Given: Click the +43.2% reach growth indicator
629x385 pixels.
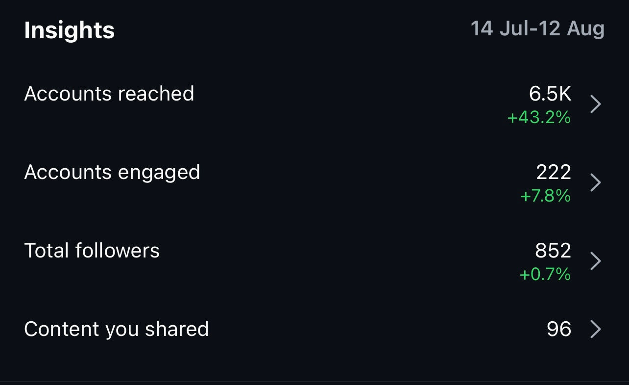Looking at the screenshot, I should [x=539, y=118].
